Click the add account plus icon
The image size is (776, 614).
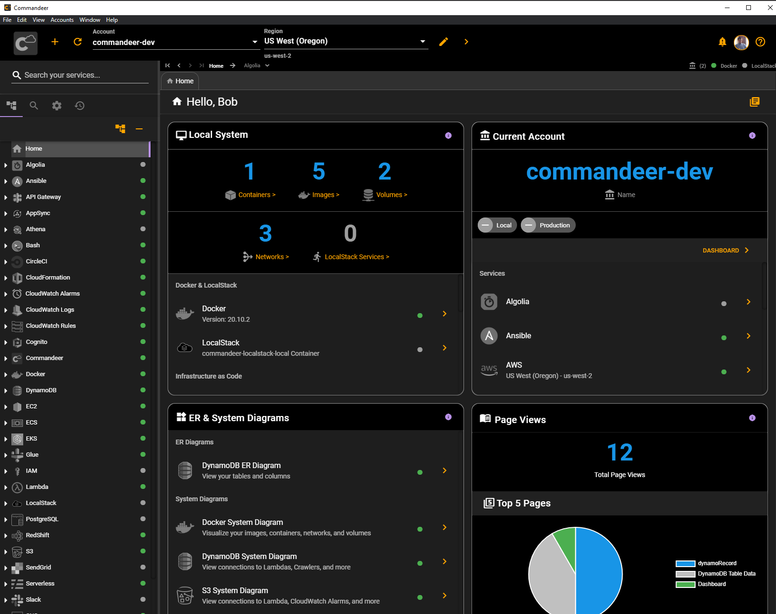[55, 42]
